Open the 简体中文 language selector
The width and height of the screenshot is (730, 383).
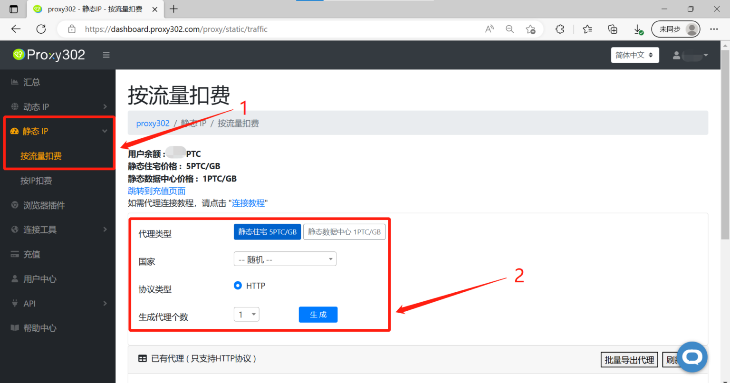(x=634, y=55)
